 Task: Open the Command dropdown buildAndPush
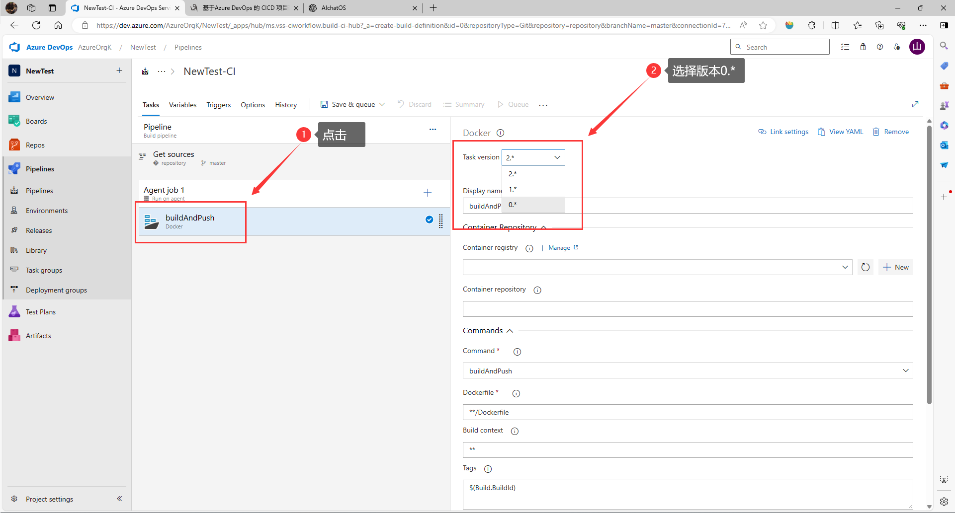(x=688, y=370)
